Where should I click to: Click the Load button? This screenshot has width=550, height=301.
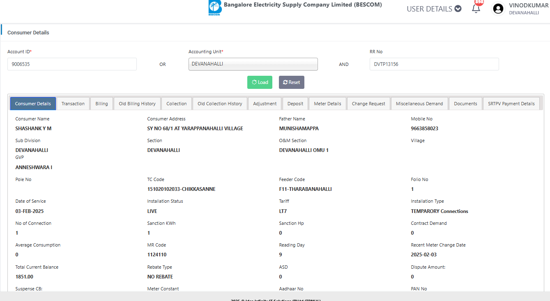coord(260,82)
